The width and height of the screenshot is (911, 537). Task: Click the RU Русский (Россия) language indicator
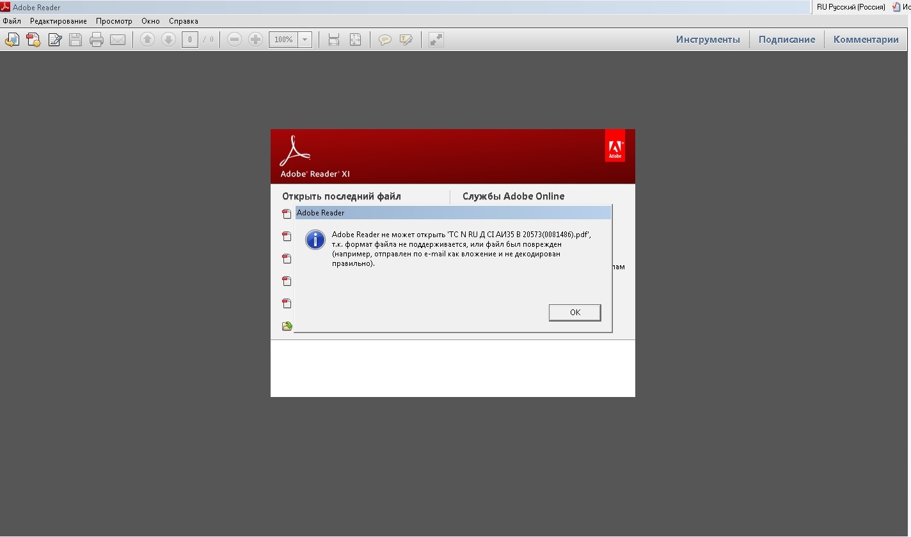(x=851, y=7)
